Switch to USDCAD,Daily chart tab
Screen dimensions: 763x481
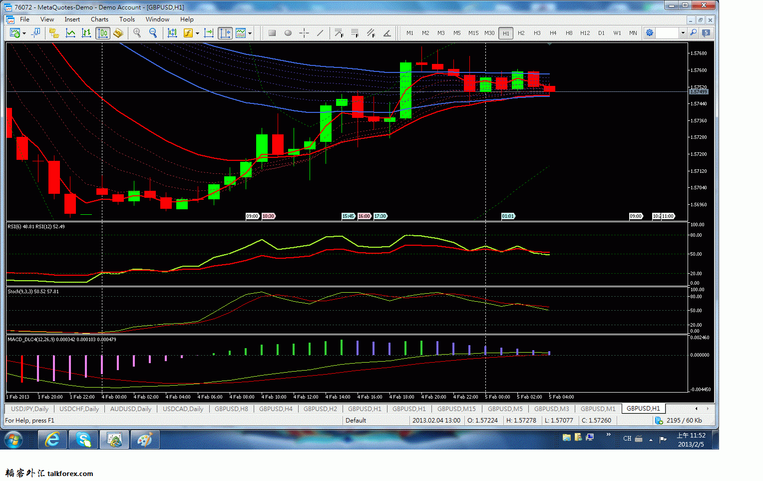point(183,409)
